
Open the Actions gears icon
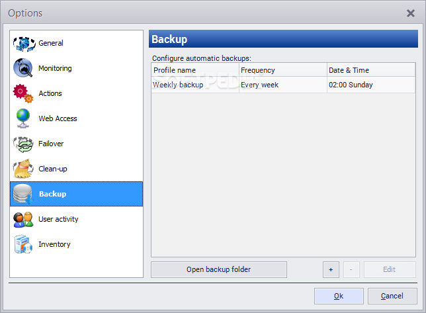[23, 93]
